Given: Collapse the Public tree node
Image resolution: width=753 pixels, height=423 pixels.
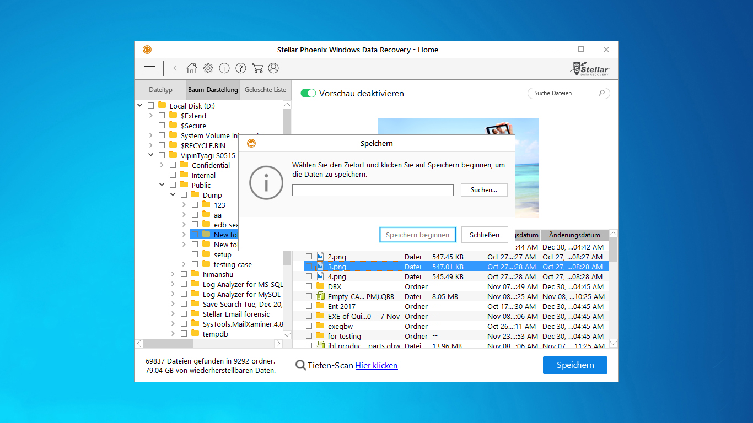Looking at the screenshot, I should pyautogui.click(x=162, y=185).
